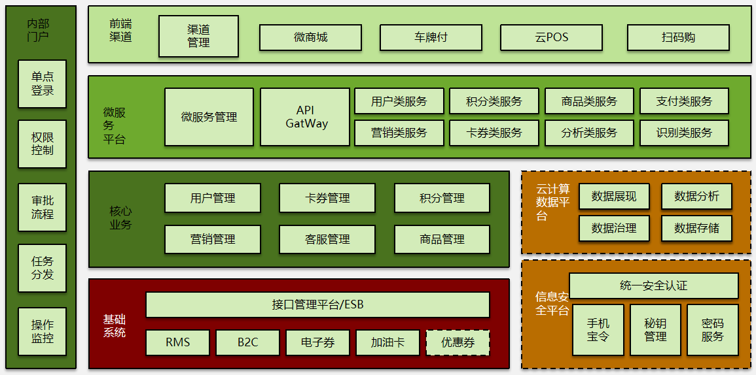Click the 单点登录 box
The height and width of the screenshot is (375, 756).
point(43,84)
